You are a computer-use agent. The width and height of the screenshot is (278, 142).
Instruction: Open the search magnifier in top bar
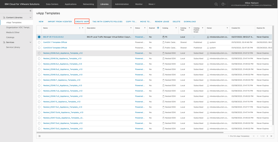pos(216,4)
